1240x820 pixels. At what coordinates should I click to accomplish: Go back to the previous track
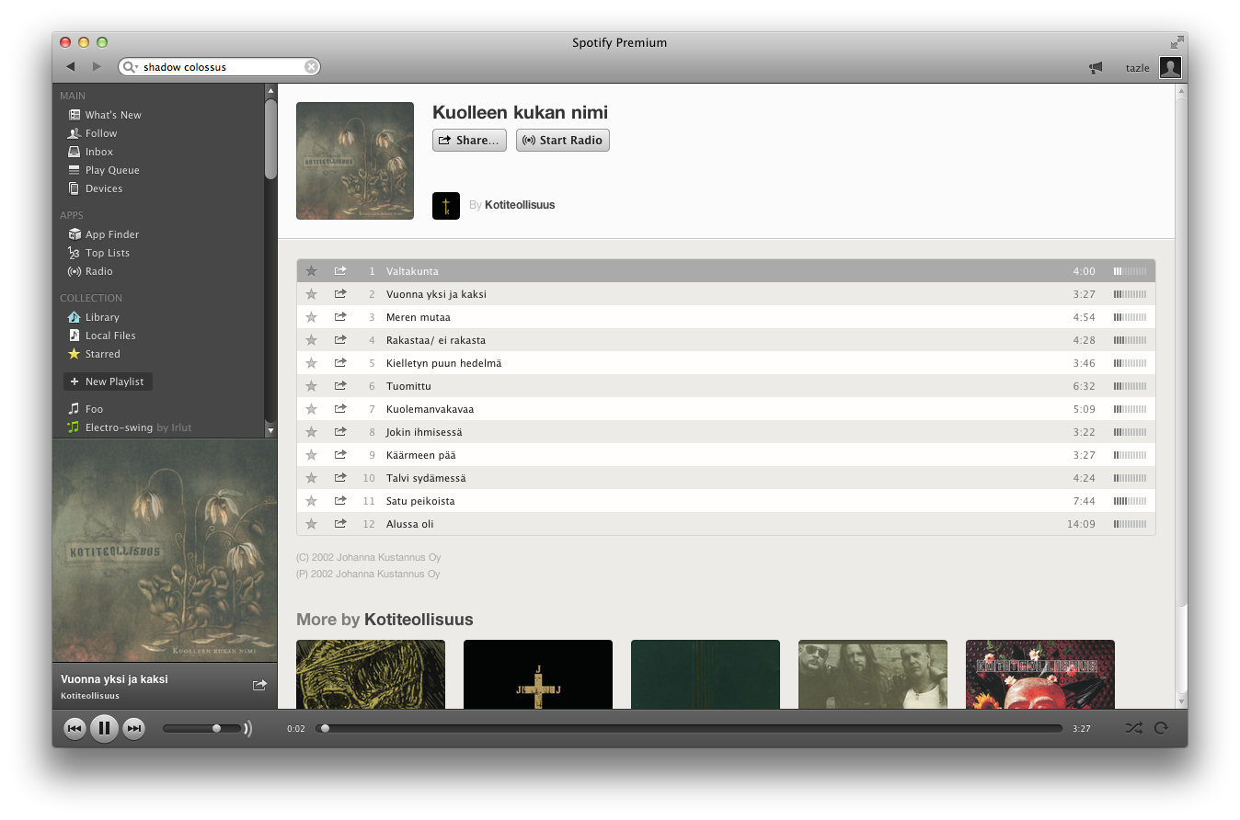(75, 729)
